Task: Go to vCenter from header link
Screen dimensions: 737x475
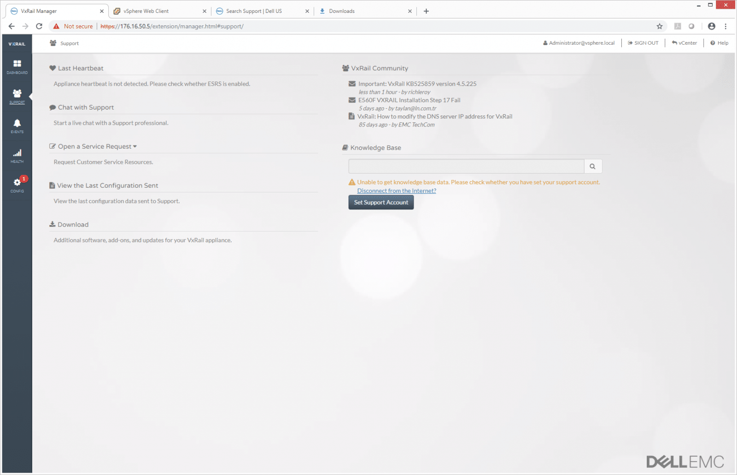Action: tap(684, 43)
